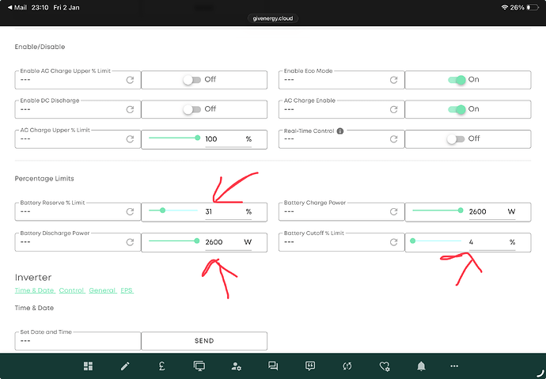Click the Battery Cutoff % Limit slider
Viewport: 546px width, 379px height.
click(x=435, y=241)
